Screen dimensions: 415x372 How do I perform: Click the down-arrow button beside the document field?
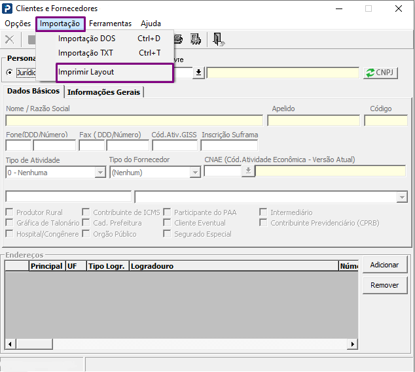tap(199, 73)
